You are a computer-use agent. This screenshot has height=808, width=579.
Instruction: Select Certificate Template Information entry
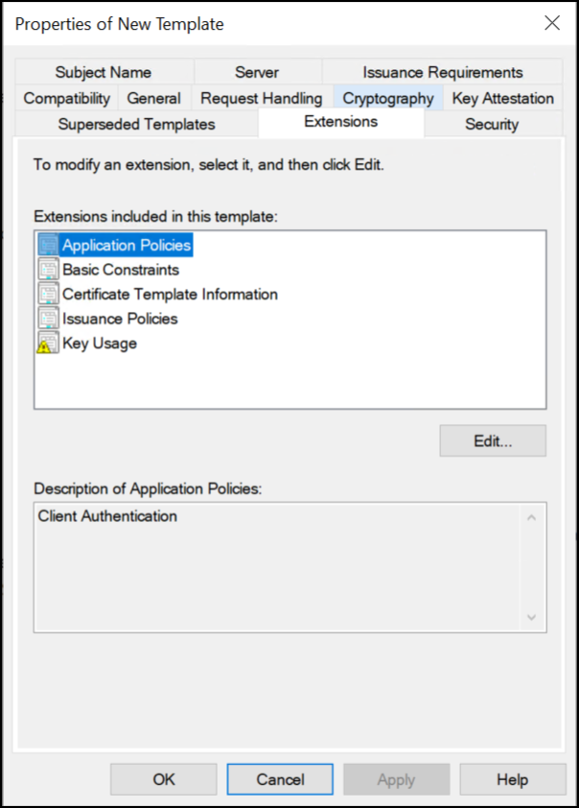click(x=170, y=295)
